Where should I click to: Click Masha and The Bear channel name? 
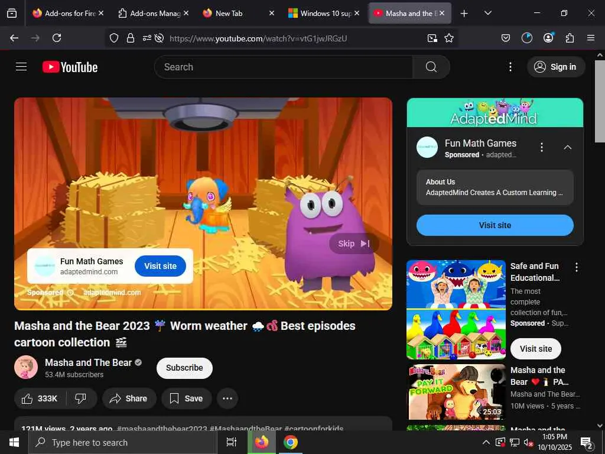click(89, 362)
